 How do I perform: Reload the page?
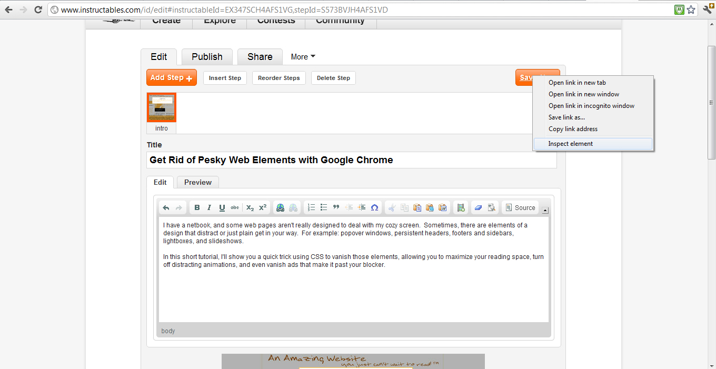coord(38,9)
